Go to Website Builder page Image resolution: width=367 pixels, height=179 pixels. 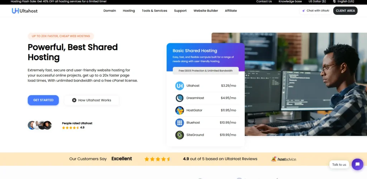tap(206, 11)
